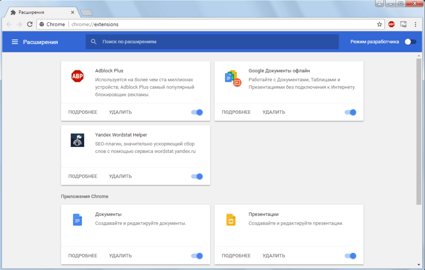Click the Adblock Plus toolbar icon
425x270 pixels.
coord(391,25)
